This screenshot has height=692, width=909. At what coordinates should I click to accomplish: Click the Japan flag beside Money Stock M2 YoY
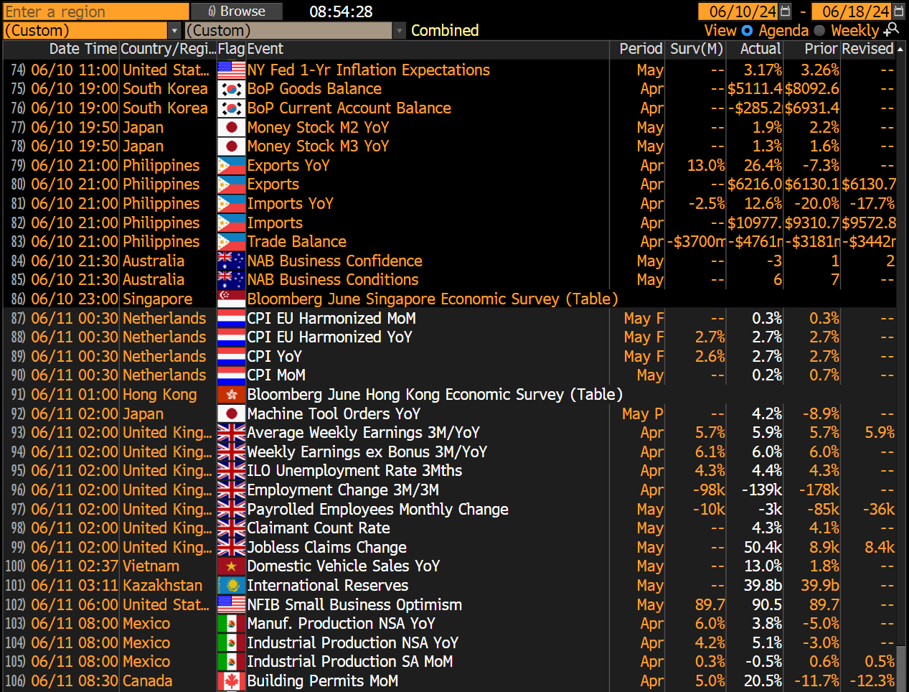231,127
